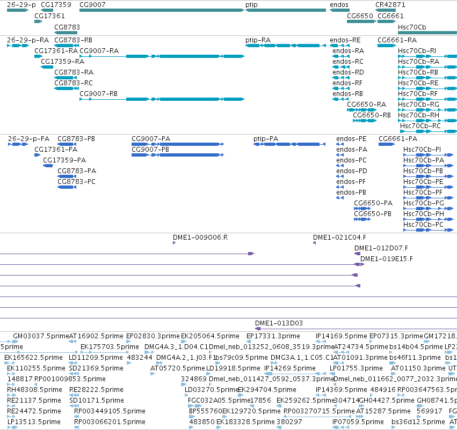
Task: Click transcript CG9007-RA
Action: (162, 56)
